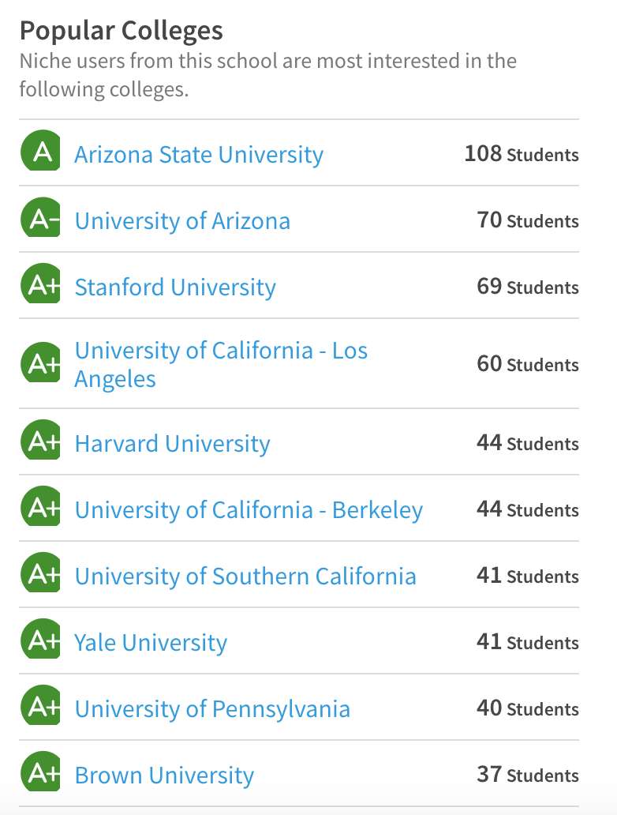Visit the Stanford University page
The height and width of the screenshot is (815, 617).
tap(175, 287)
